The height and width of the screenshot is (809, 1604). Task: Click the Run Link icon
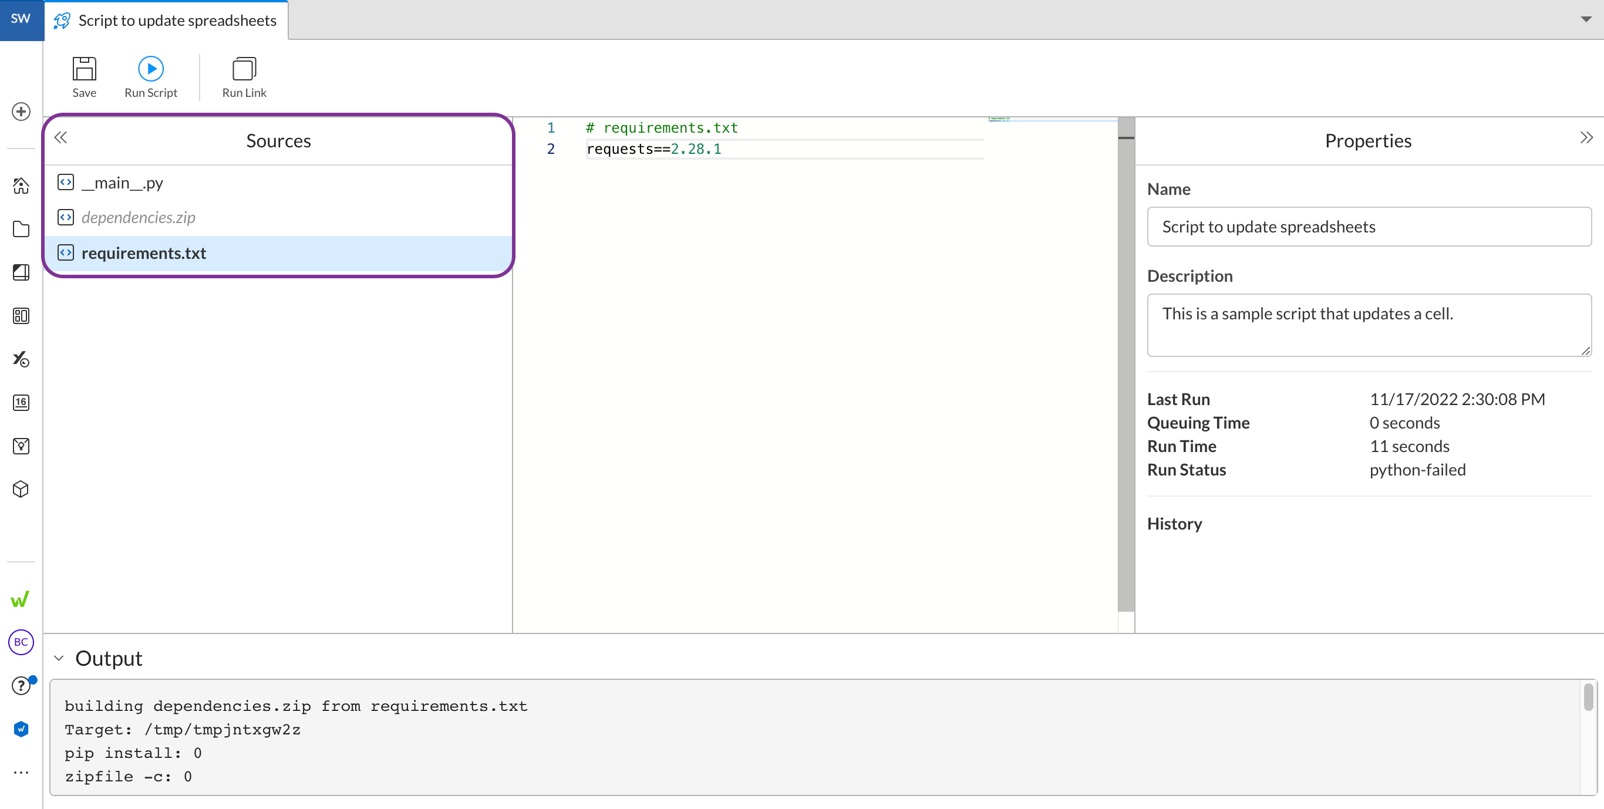244,70
